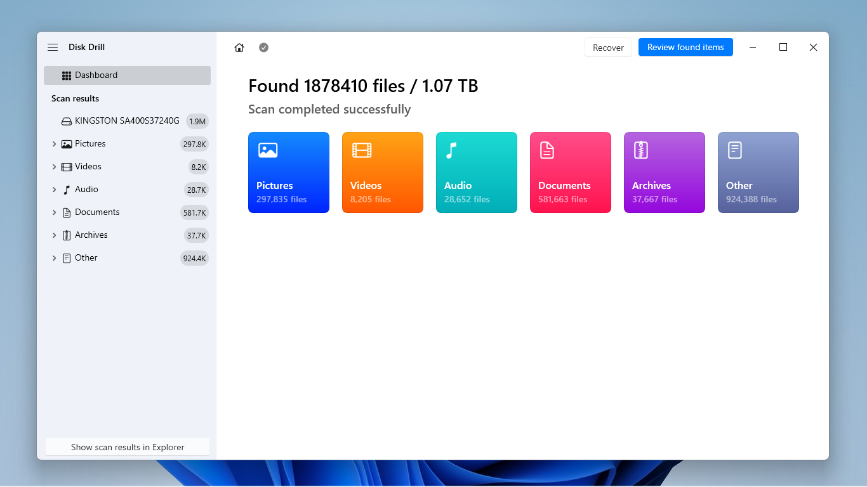Click the KINGSTON drive icon
The height and width of the screenshot is (487, 867).
pos(67,121)
